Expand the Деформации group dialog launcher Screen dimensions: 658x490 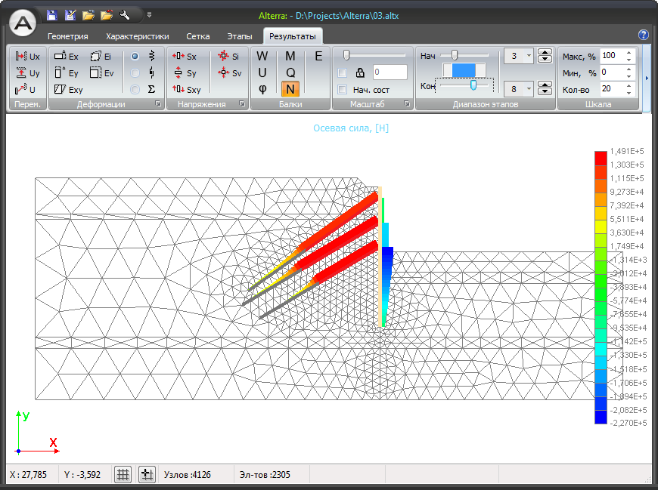point(158,104)
